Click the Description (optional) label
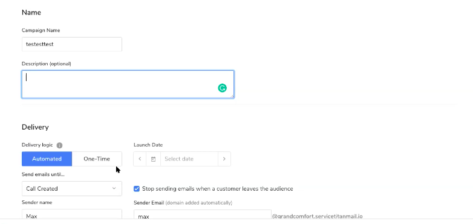 (x=47, y=64)
